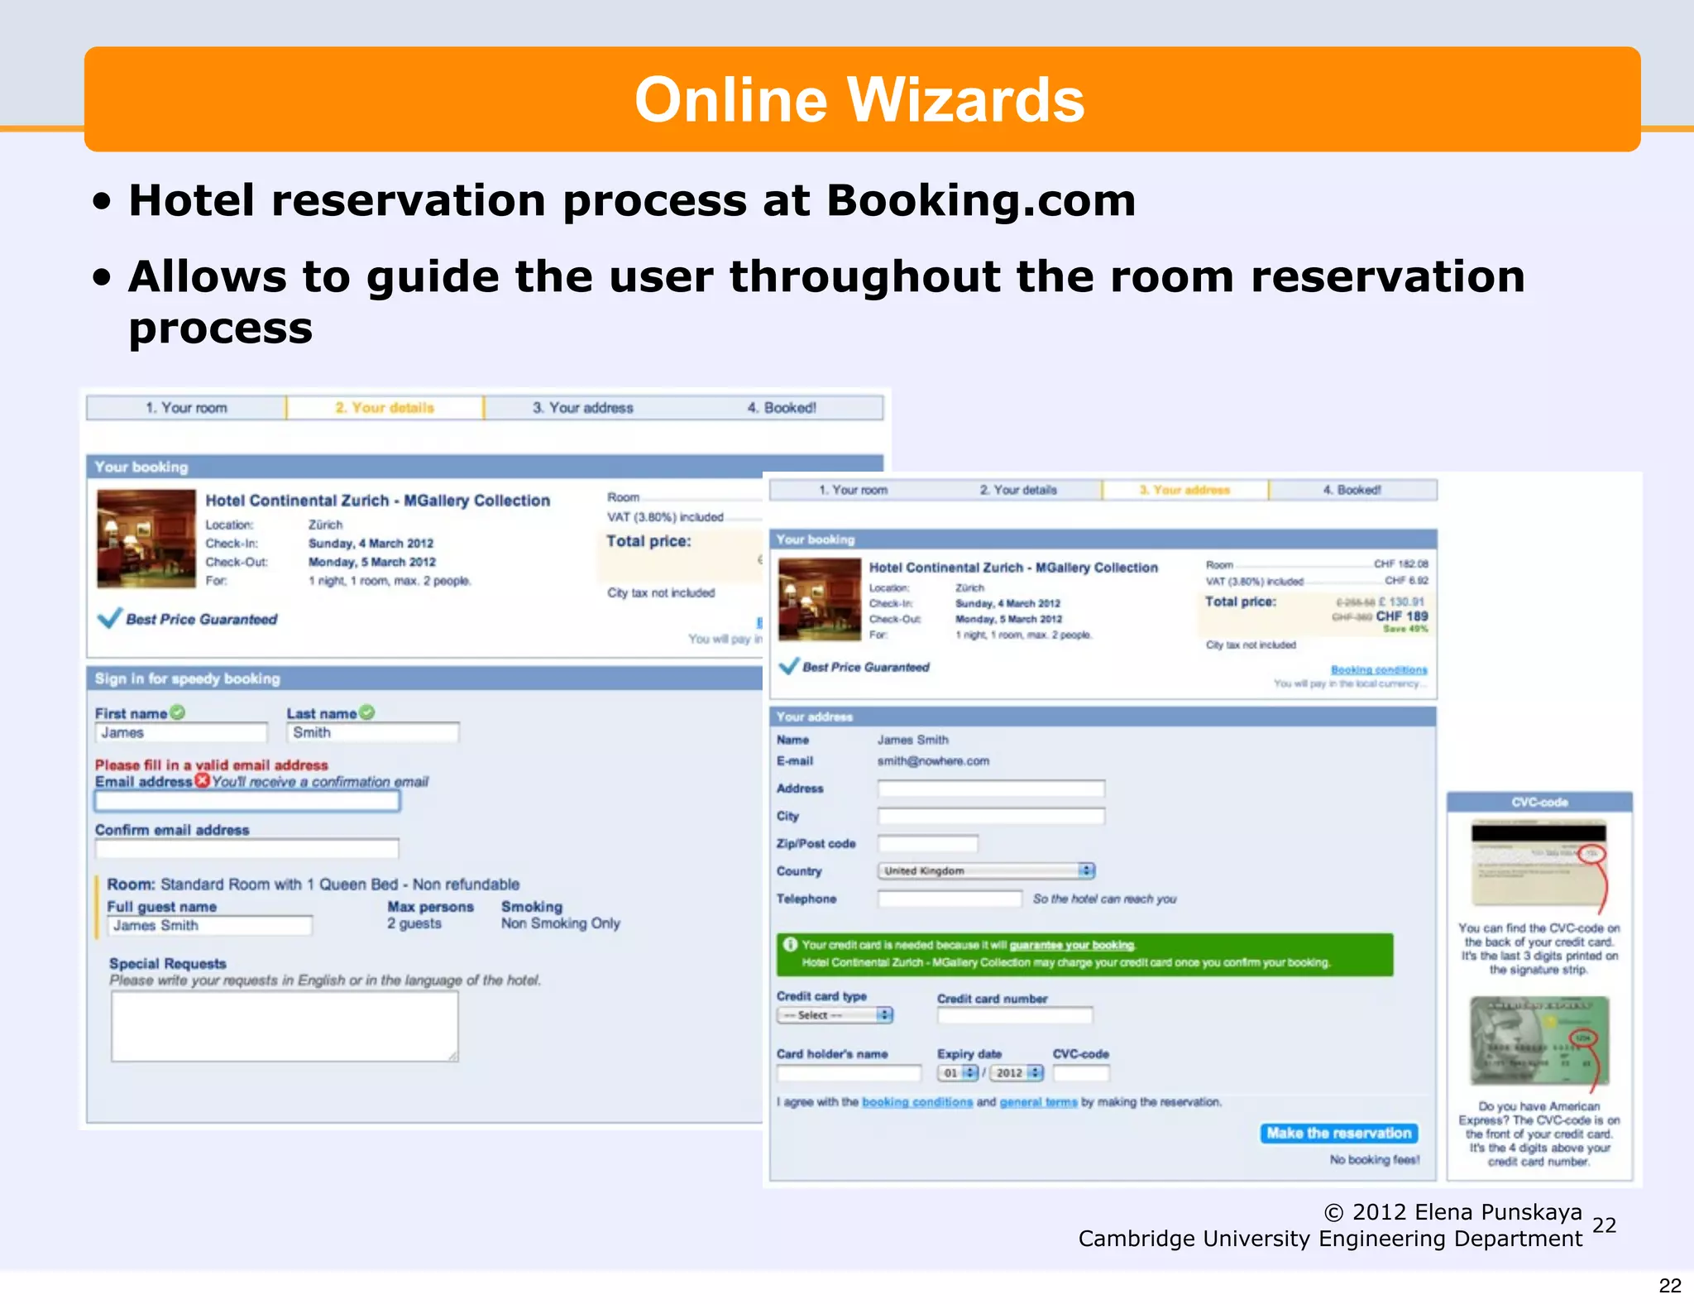
Task: Open the expiry year dropdown showing 2012
Action: 1016,1072
